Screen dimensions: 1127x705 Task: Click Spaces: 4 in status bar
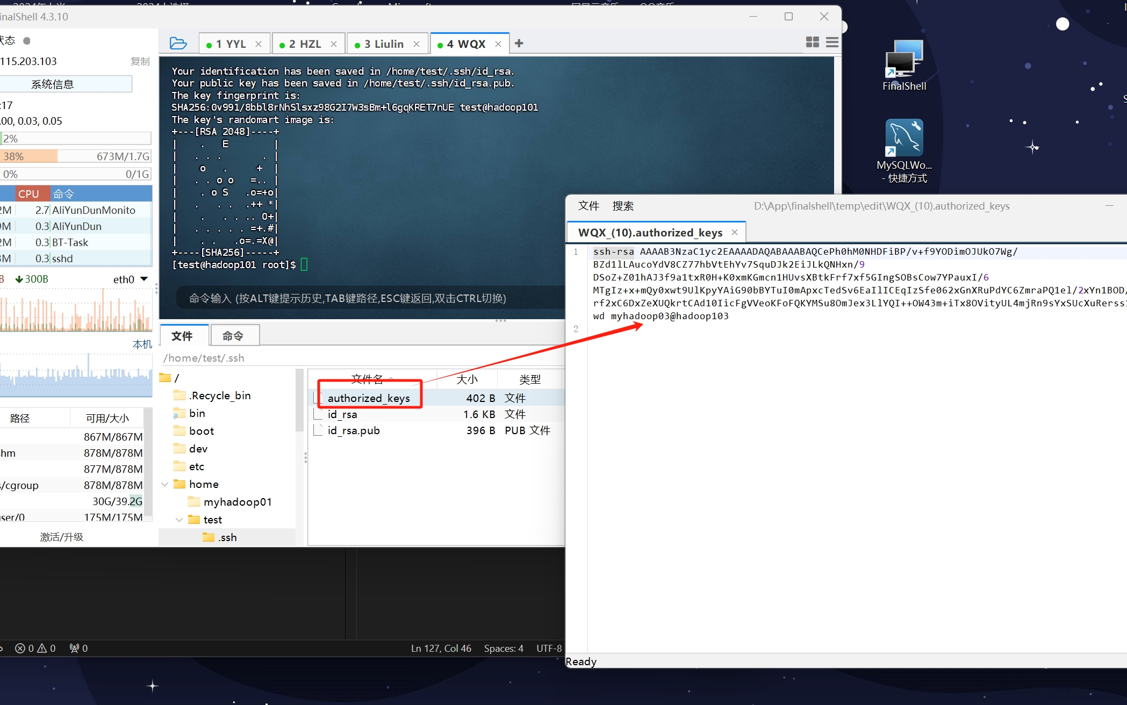504,648
